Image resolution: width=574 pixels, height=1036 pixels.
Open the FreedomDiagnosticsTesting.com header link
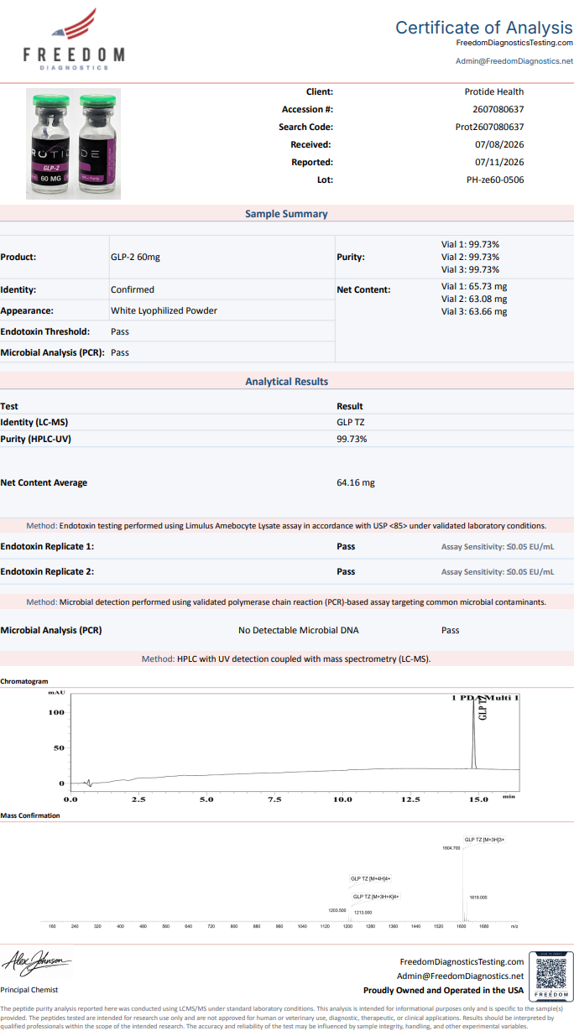(x=514, y=43)
